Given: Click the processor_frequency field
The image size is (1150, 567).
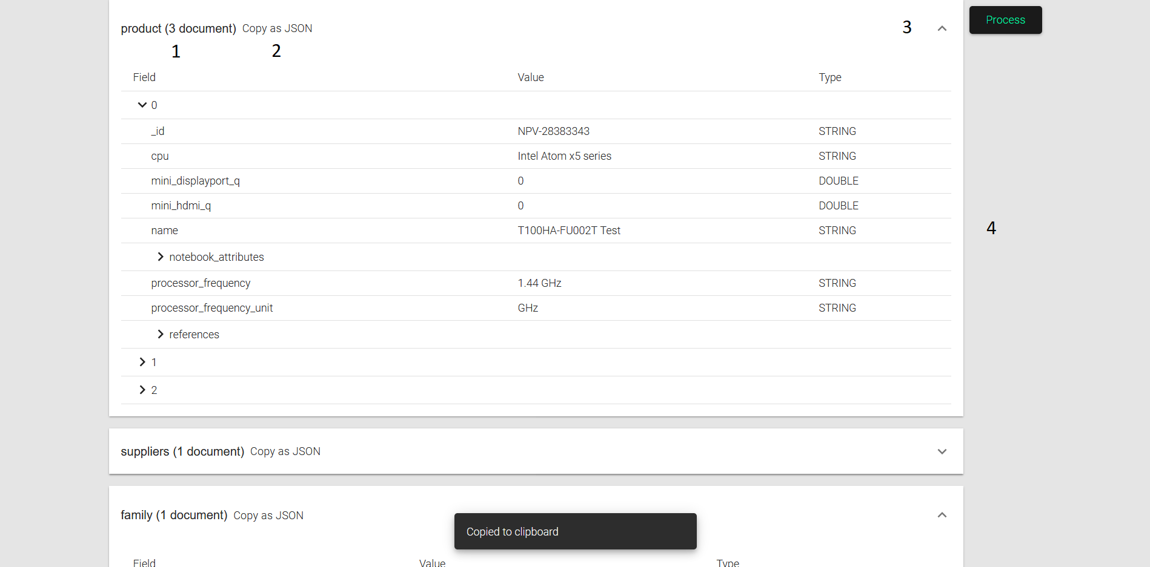Looking at the screenshot, I should point(201,283).
